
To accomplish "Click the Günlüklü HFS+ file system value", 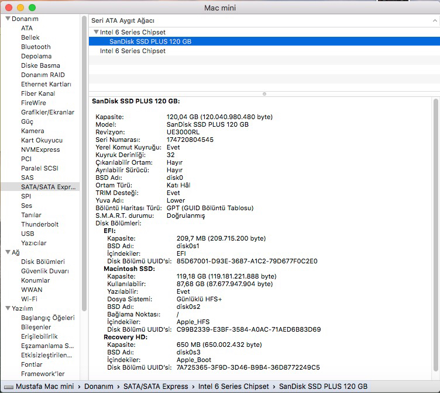I will [200, 299].
